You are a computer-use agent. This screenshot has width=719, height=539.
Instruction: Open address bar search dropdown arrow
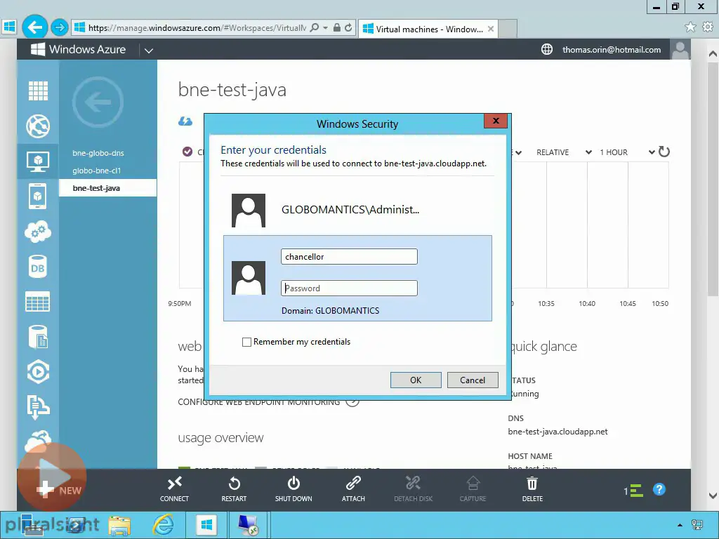(325, 28)
